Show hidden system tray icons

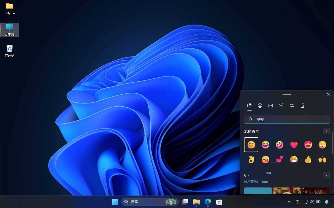pos(289,202)
